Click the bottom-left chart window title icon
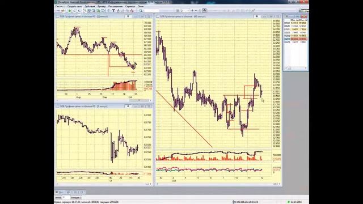This screenshot has width=363, height=204. [57, 106]
